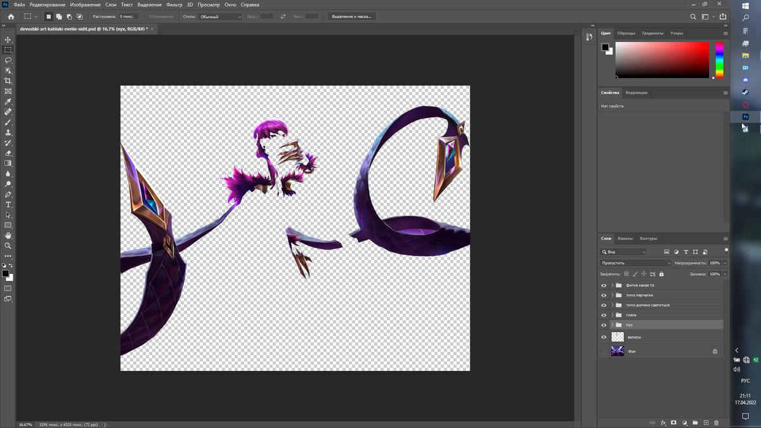Open the 'Стиль: Обычный' dropdown

coord(220,16)
